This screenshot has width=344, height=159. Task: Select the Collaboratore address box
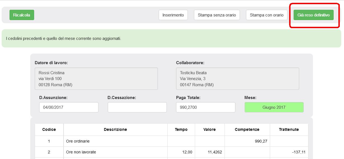[237, 79]
